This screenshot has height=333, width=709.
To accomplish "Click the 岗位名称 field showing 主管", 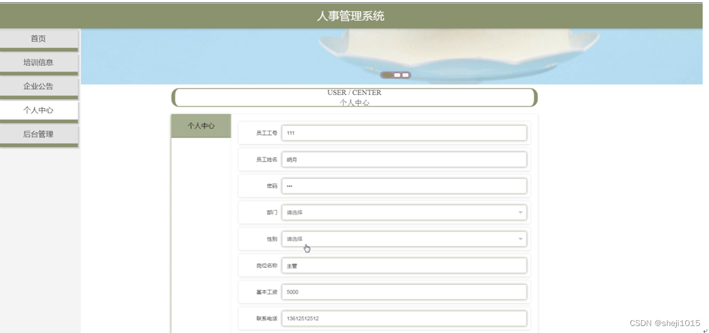I will point(404,265).
